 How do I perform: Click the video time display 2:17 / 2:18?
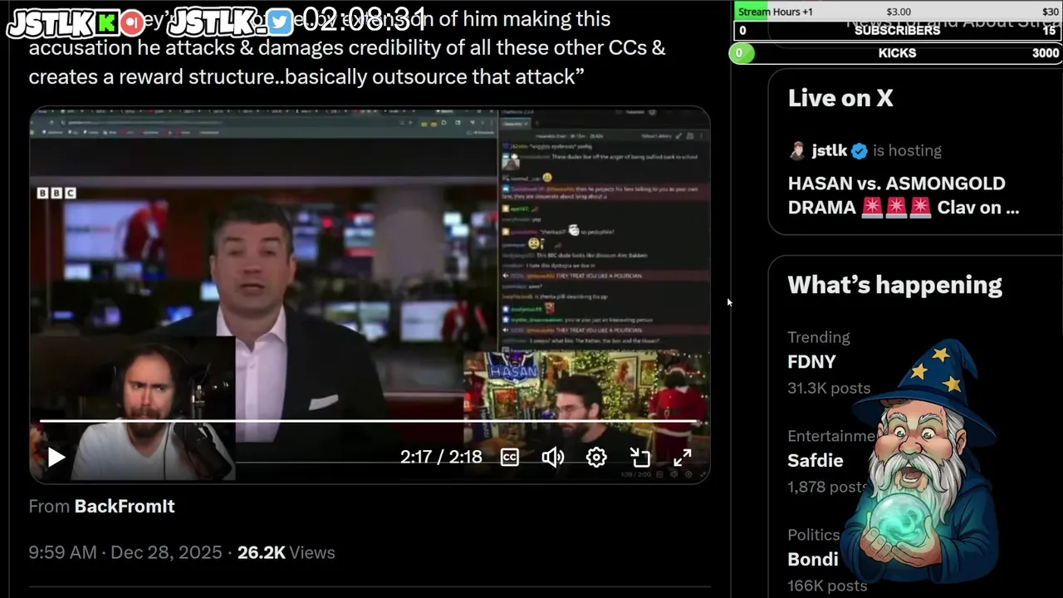(x=441, y=458)
